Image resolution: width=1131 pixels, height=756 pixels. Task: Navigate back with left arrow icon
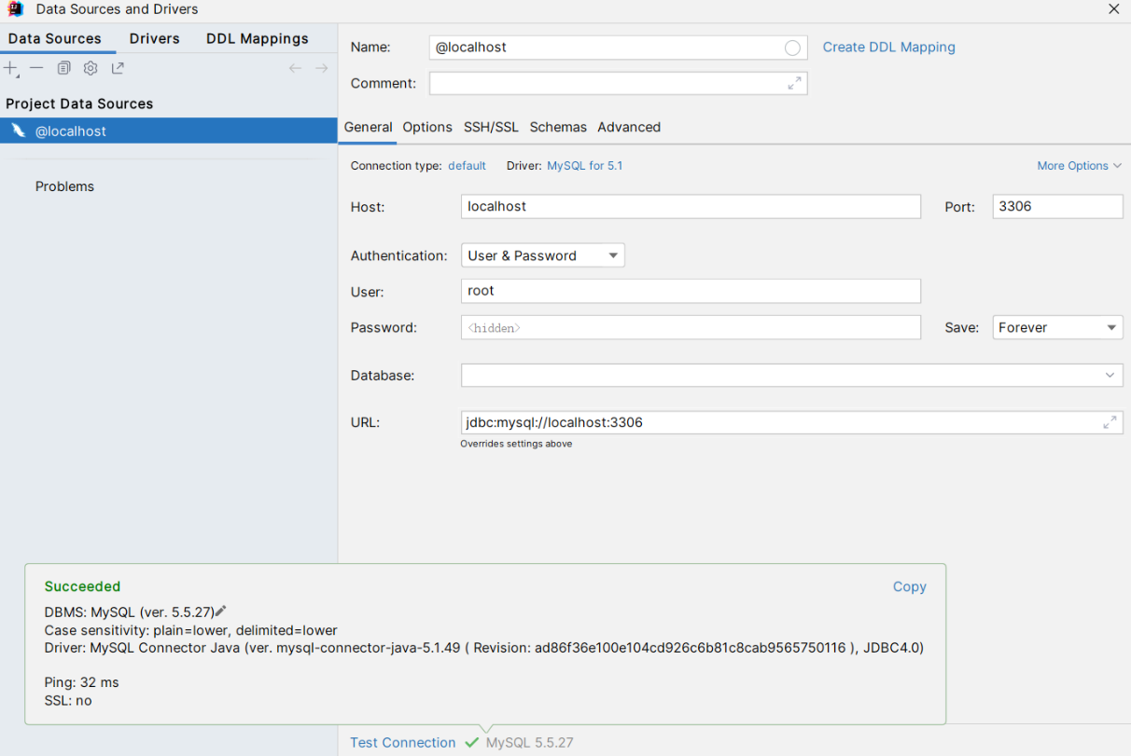point(295,68)
